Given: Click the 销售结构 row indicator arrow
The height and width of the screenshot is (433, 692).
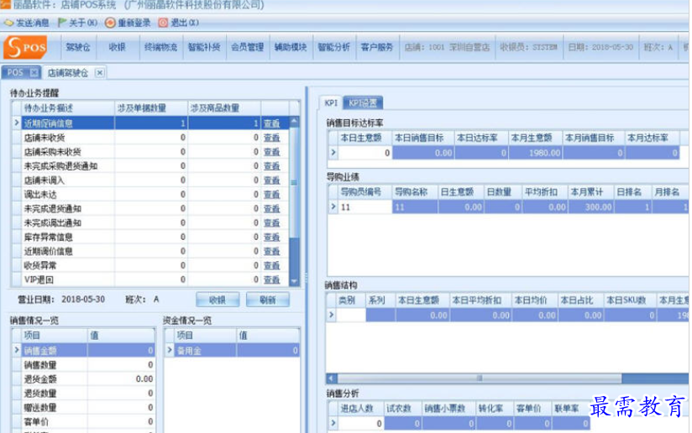Looking at the screenshot, I should [332, 315].
